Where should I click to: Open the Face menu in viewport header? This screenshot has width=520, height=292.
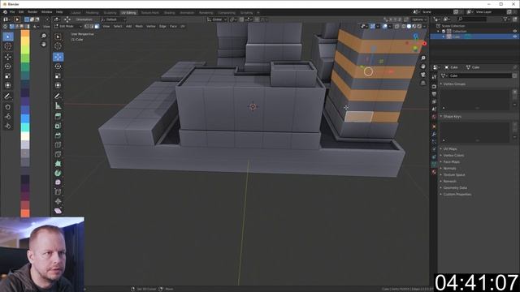tap(173, 26)
